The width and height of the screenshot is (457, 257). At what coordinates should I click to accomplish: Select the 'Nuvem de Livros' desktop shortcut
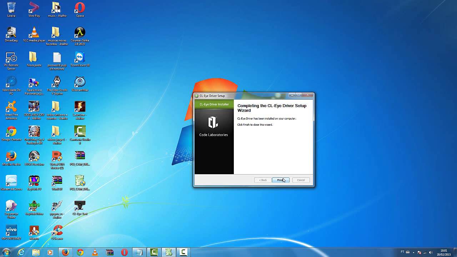point(11,182)
